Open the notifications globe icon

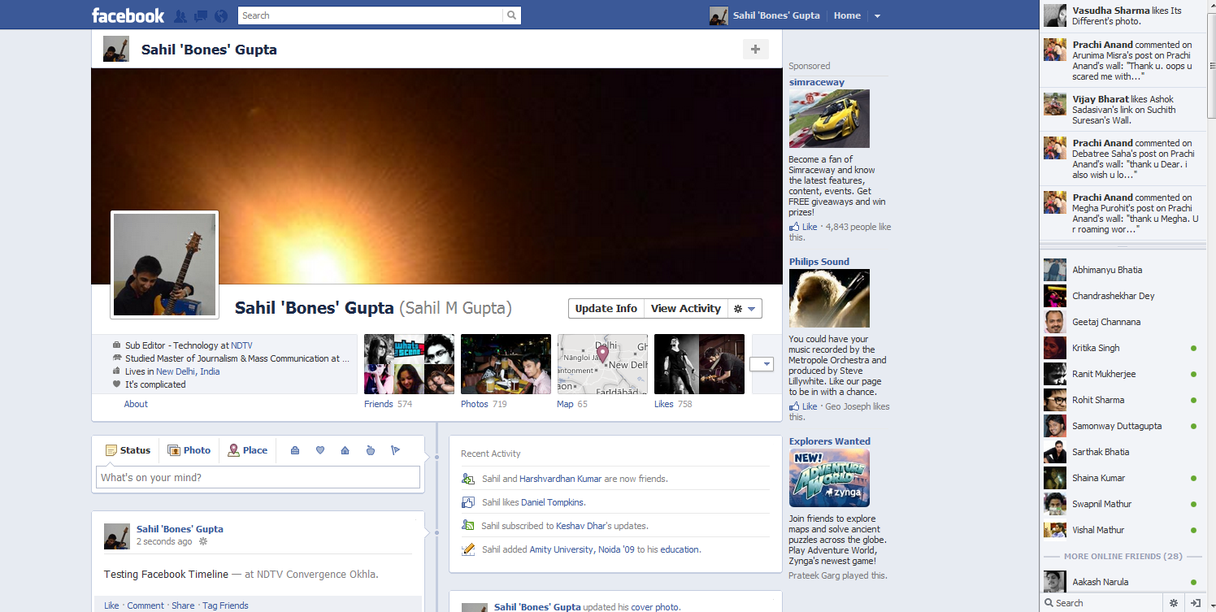221,15
